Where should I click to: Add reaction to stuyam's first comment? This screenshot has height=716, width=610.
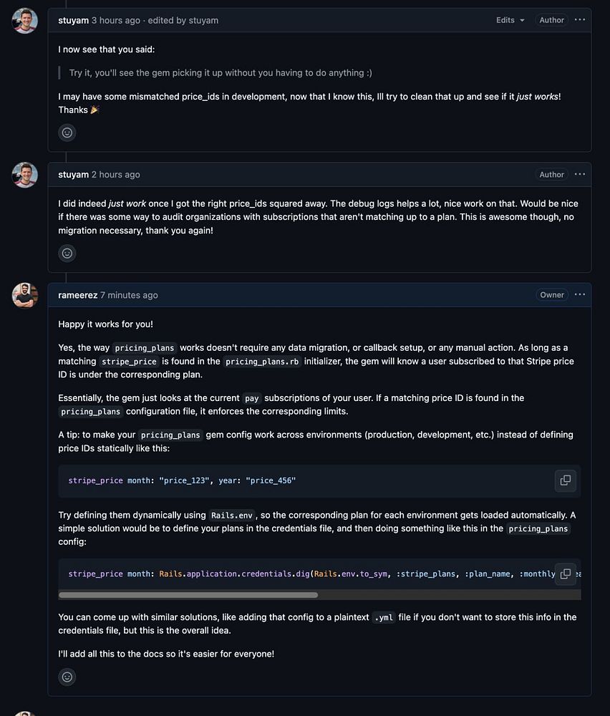click(x=67, y=132)
